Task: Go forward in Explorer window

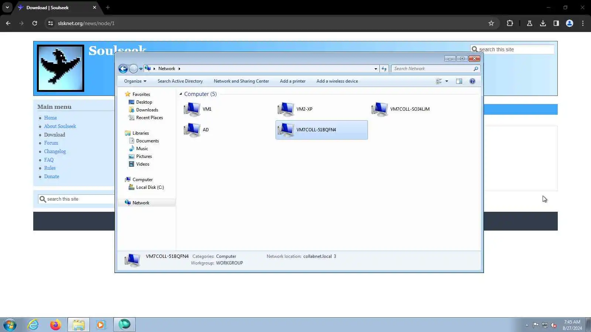Action: pyautogui.click(x=133, y=69)
